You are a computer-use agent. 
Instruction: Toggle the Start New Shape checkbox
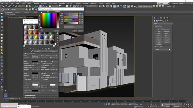(x=158, y=29)
